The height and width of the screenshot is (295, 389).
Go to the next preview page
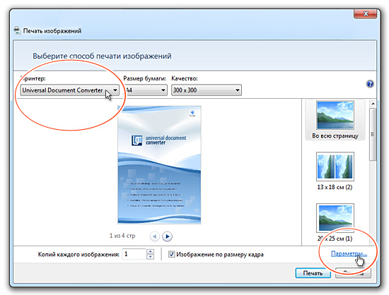(167, 236)
